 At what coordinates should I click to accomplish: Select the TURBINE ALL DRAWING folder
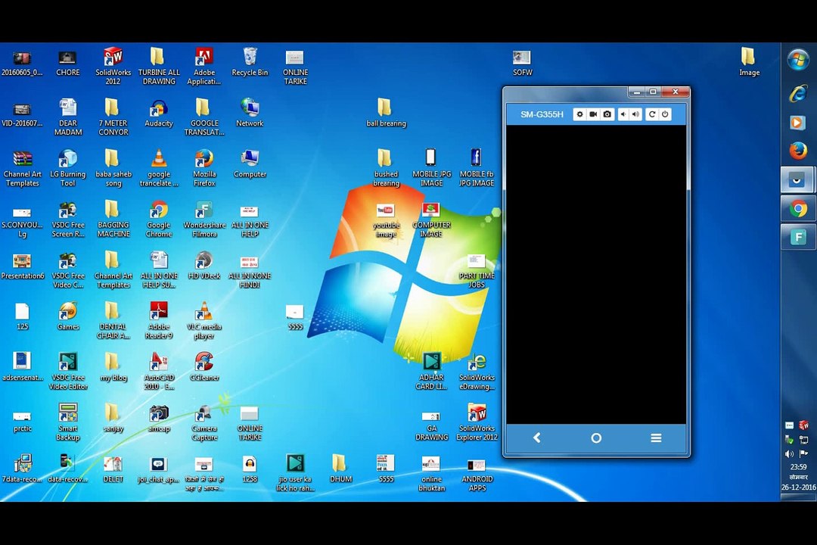click(158, 67)
